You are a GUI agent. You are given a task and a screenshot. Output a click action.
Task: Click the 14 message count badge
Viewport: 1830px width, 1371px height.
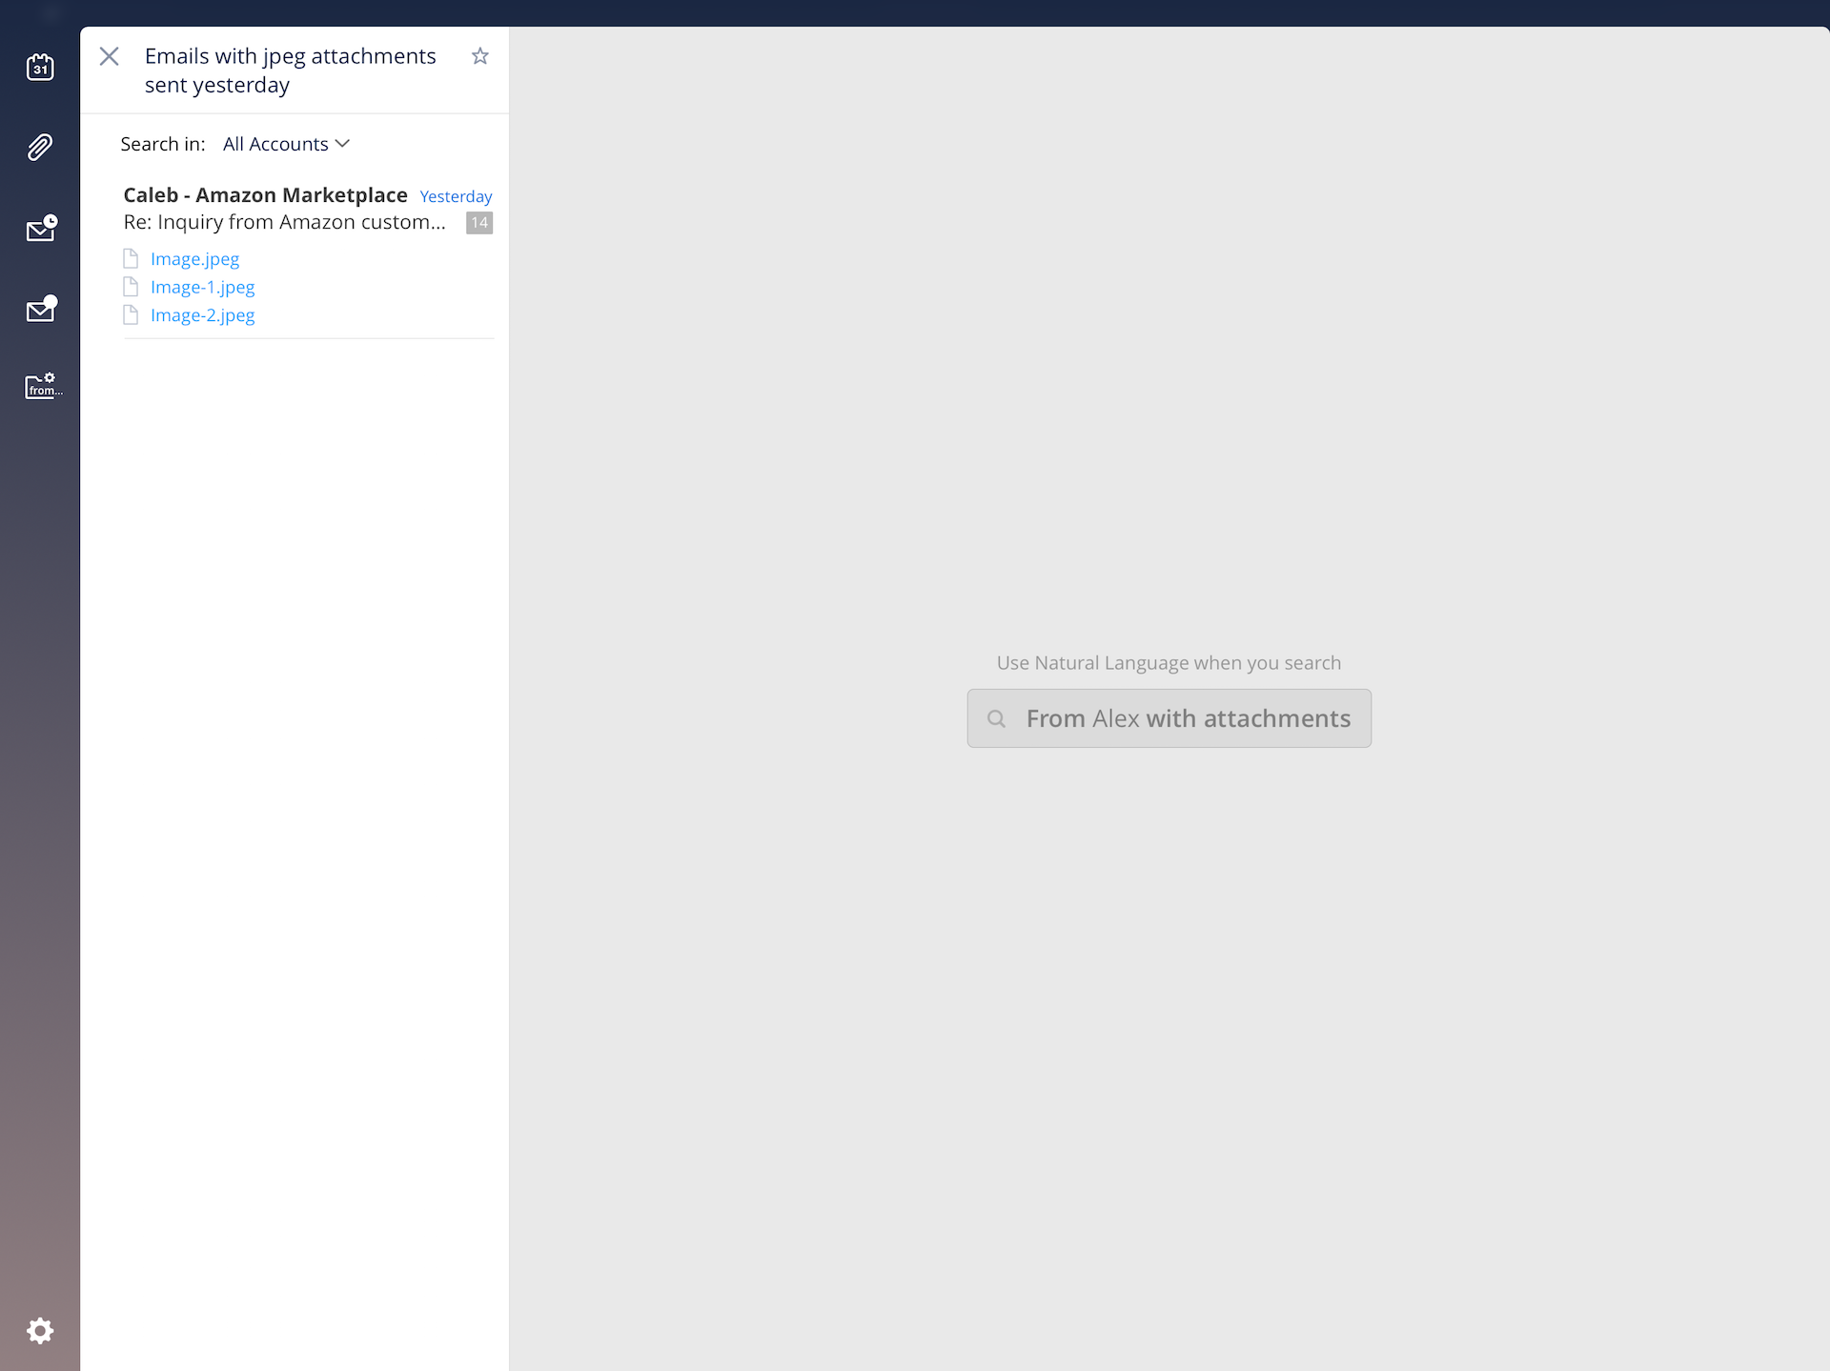(x=479, y=223)
